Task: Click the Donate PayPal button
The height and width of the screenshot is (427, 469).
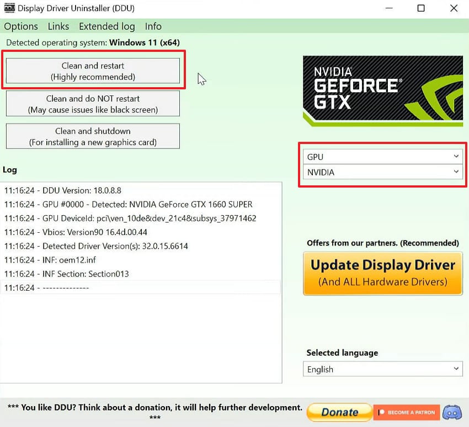Action: [x=339, y=413]
